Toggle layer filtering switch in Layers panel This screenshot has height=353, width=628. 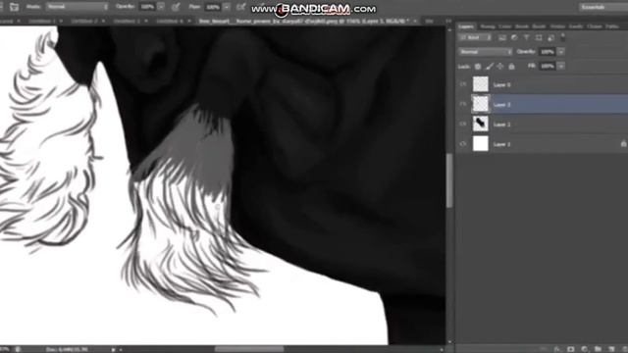click(x=562, y=37)
